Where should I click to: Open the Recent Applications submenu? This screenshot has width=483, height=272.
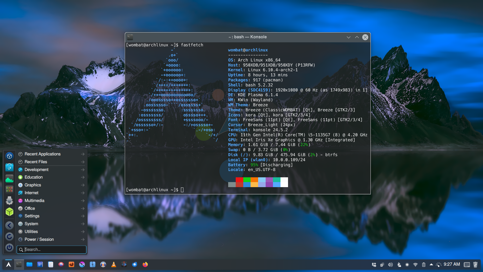click(x=51, y=154)
